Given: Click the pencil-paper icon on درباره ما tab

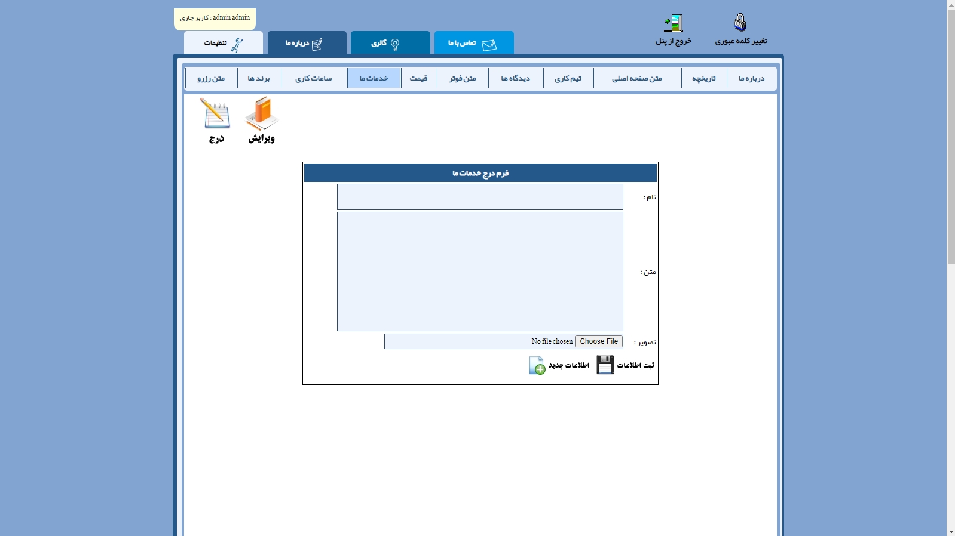Looking at the screenshot, I should [317, 44].
